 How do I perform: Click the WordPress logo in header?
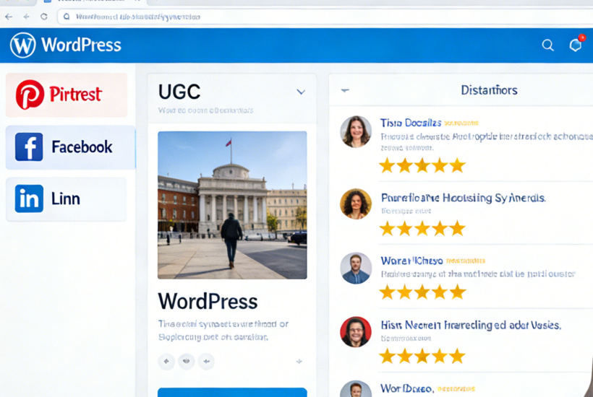click(x=23, y=45)
